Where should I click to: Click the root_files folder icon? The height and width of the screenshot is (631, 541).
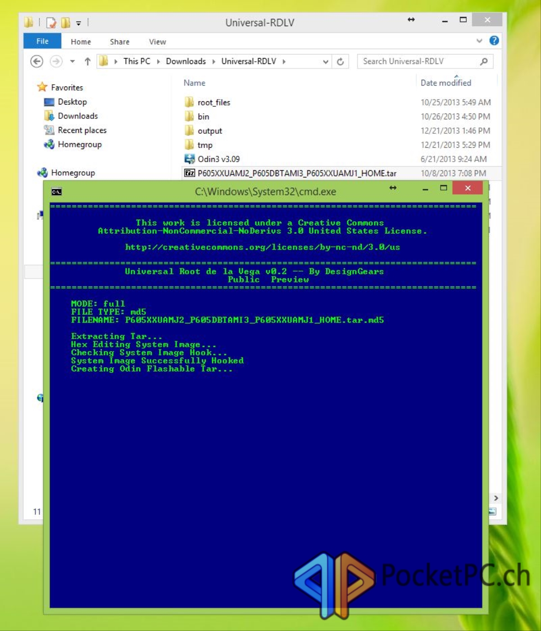pyautogui.click(x=189, y=102)
